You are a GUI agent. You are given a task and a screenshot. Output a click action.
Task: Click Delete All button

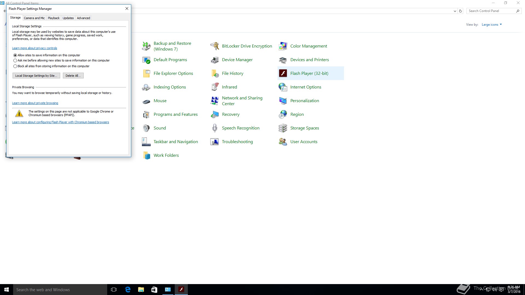(73, 76)
